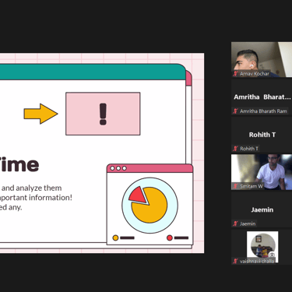Screen dimensions: 292x292
Task: Click the 'Amritha Bharat…' large name text
Action: (x=262, y=97)
